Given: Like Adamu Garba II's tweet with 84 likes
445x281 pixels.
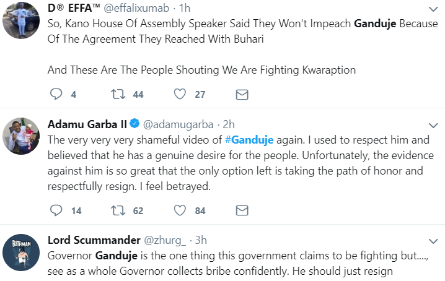Looking at the screenshot, I should [x=180, y=210].
